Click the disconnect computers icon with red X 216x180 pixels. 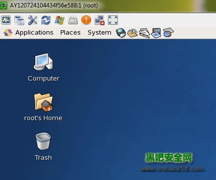tap(100, 20)
